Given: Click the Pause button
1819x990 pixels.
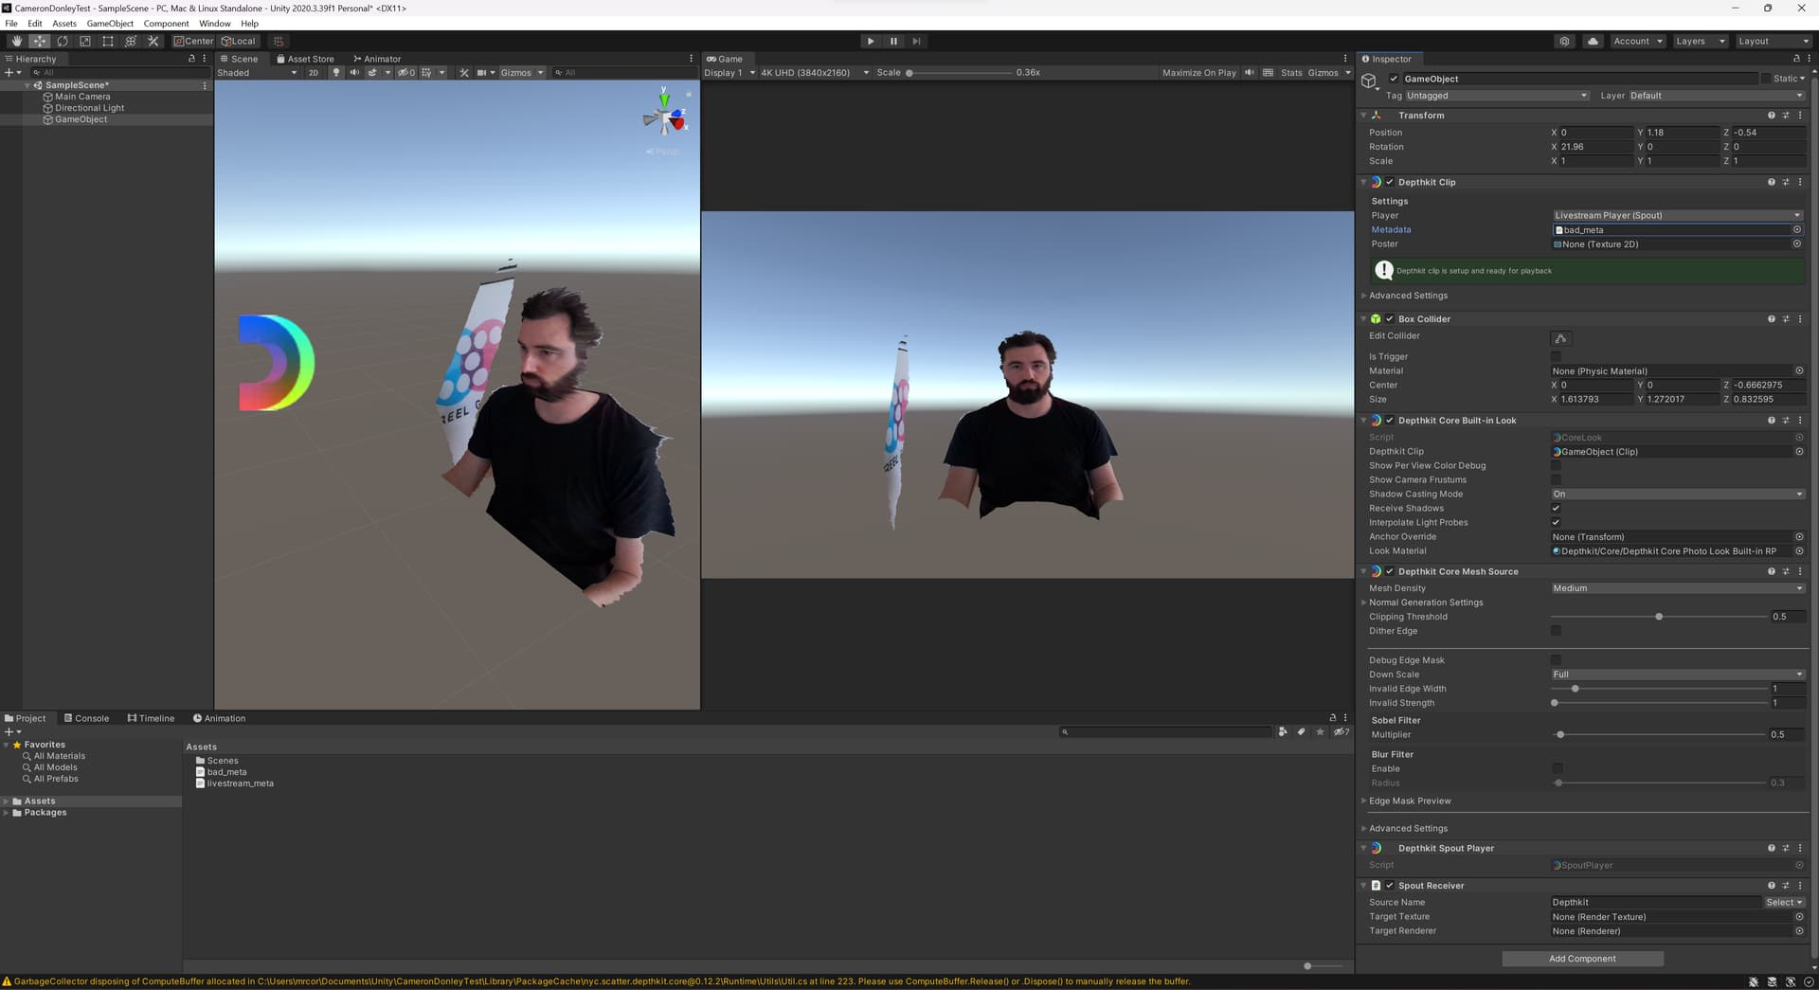Looking at the screenshot, I should click(x=893, y=42).
